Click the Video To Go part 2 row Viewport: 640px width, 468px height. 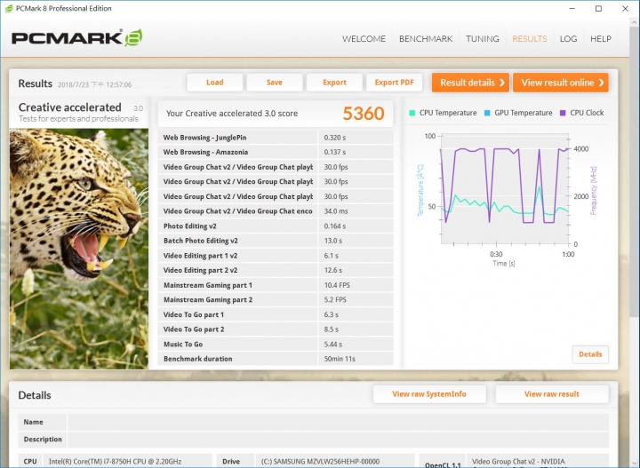click(276, 329)
